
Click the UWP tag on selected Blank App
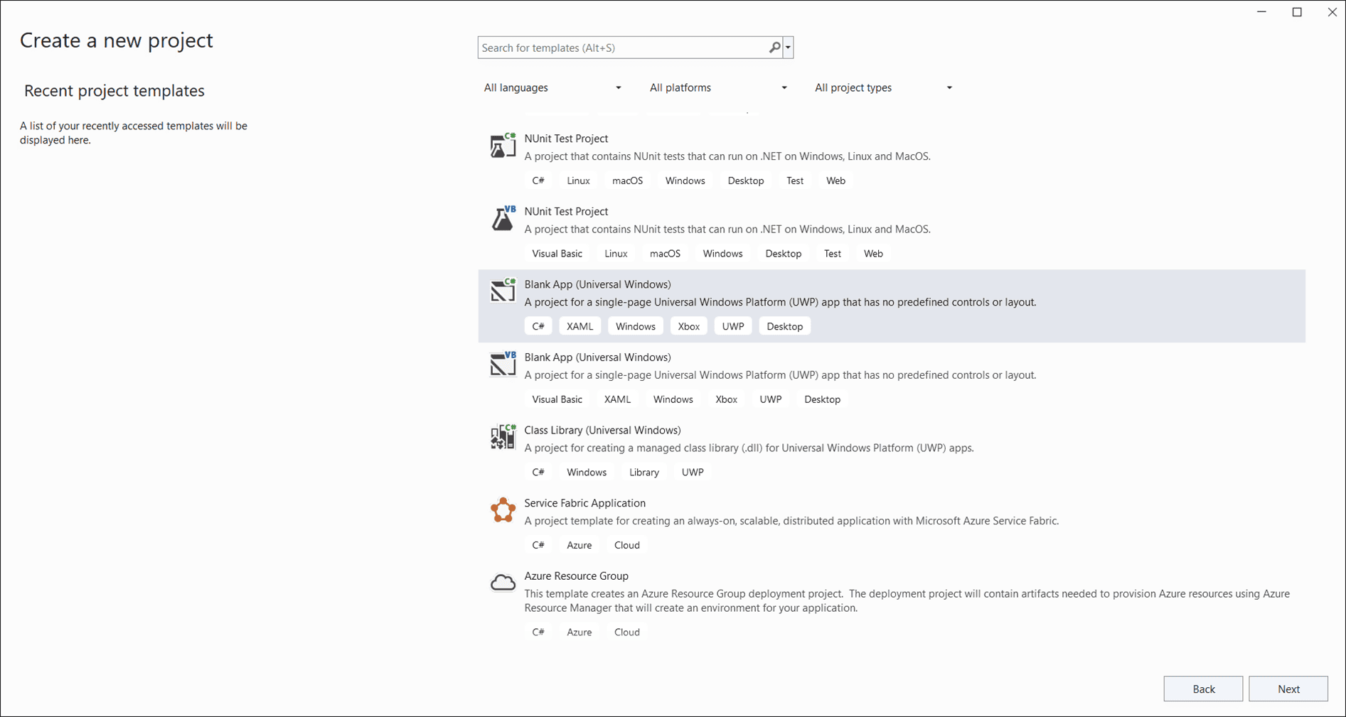pyautogui.click(x=732, y=326)
